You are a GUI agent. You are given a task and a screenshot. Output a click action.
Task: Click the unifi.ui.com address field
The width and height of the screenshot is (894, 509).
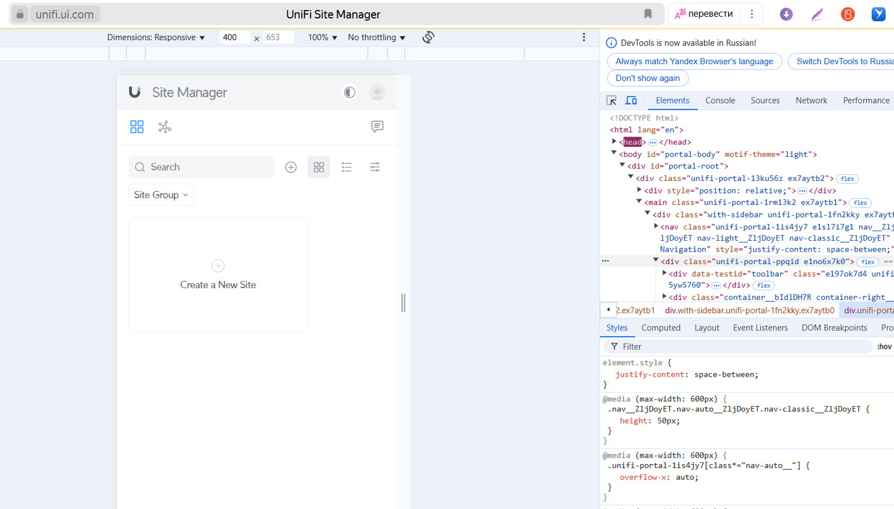[65, 14]
